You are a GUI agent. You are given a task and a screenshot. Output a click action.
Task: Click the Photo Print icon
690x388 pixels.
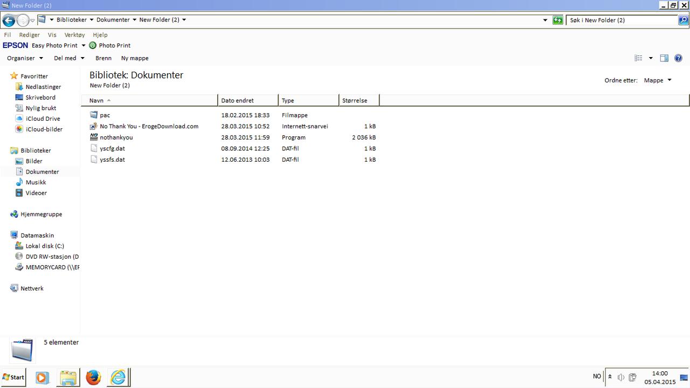[x=93, y=46]
